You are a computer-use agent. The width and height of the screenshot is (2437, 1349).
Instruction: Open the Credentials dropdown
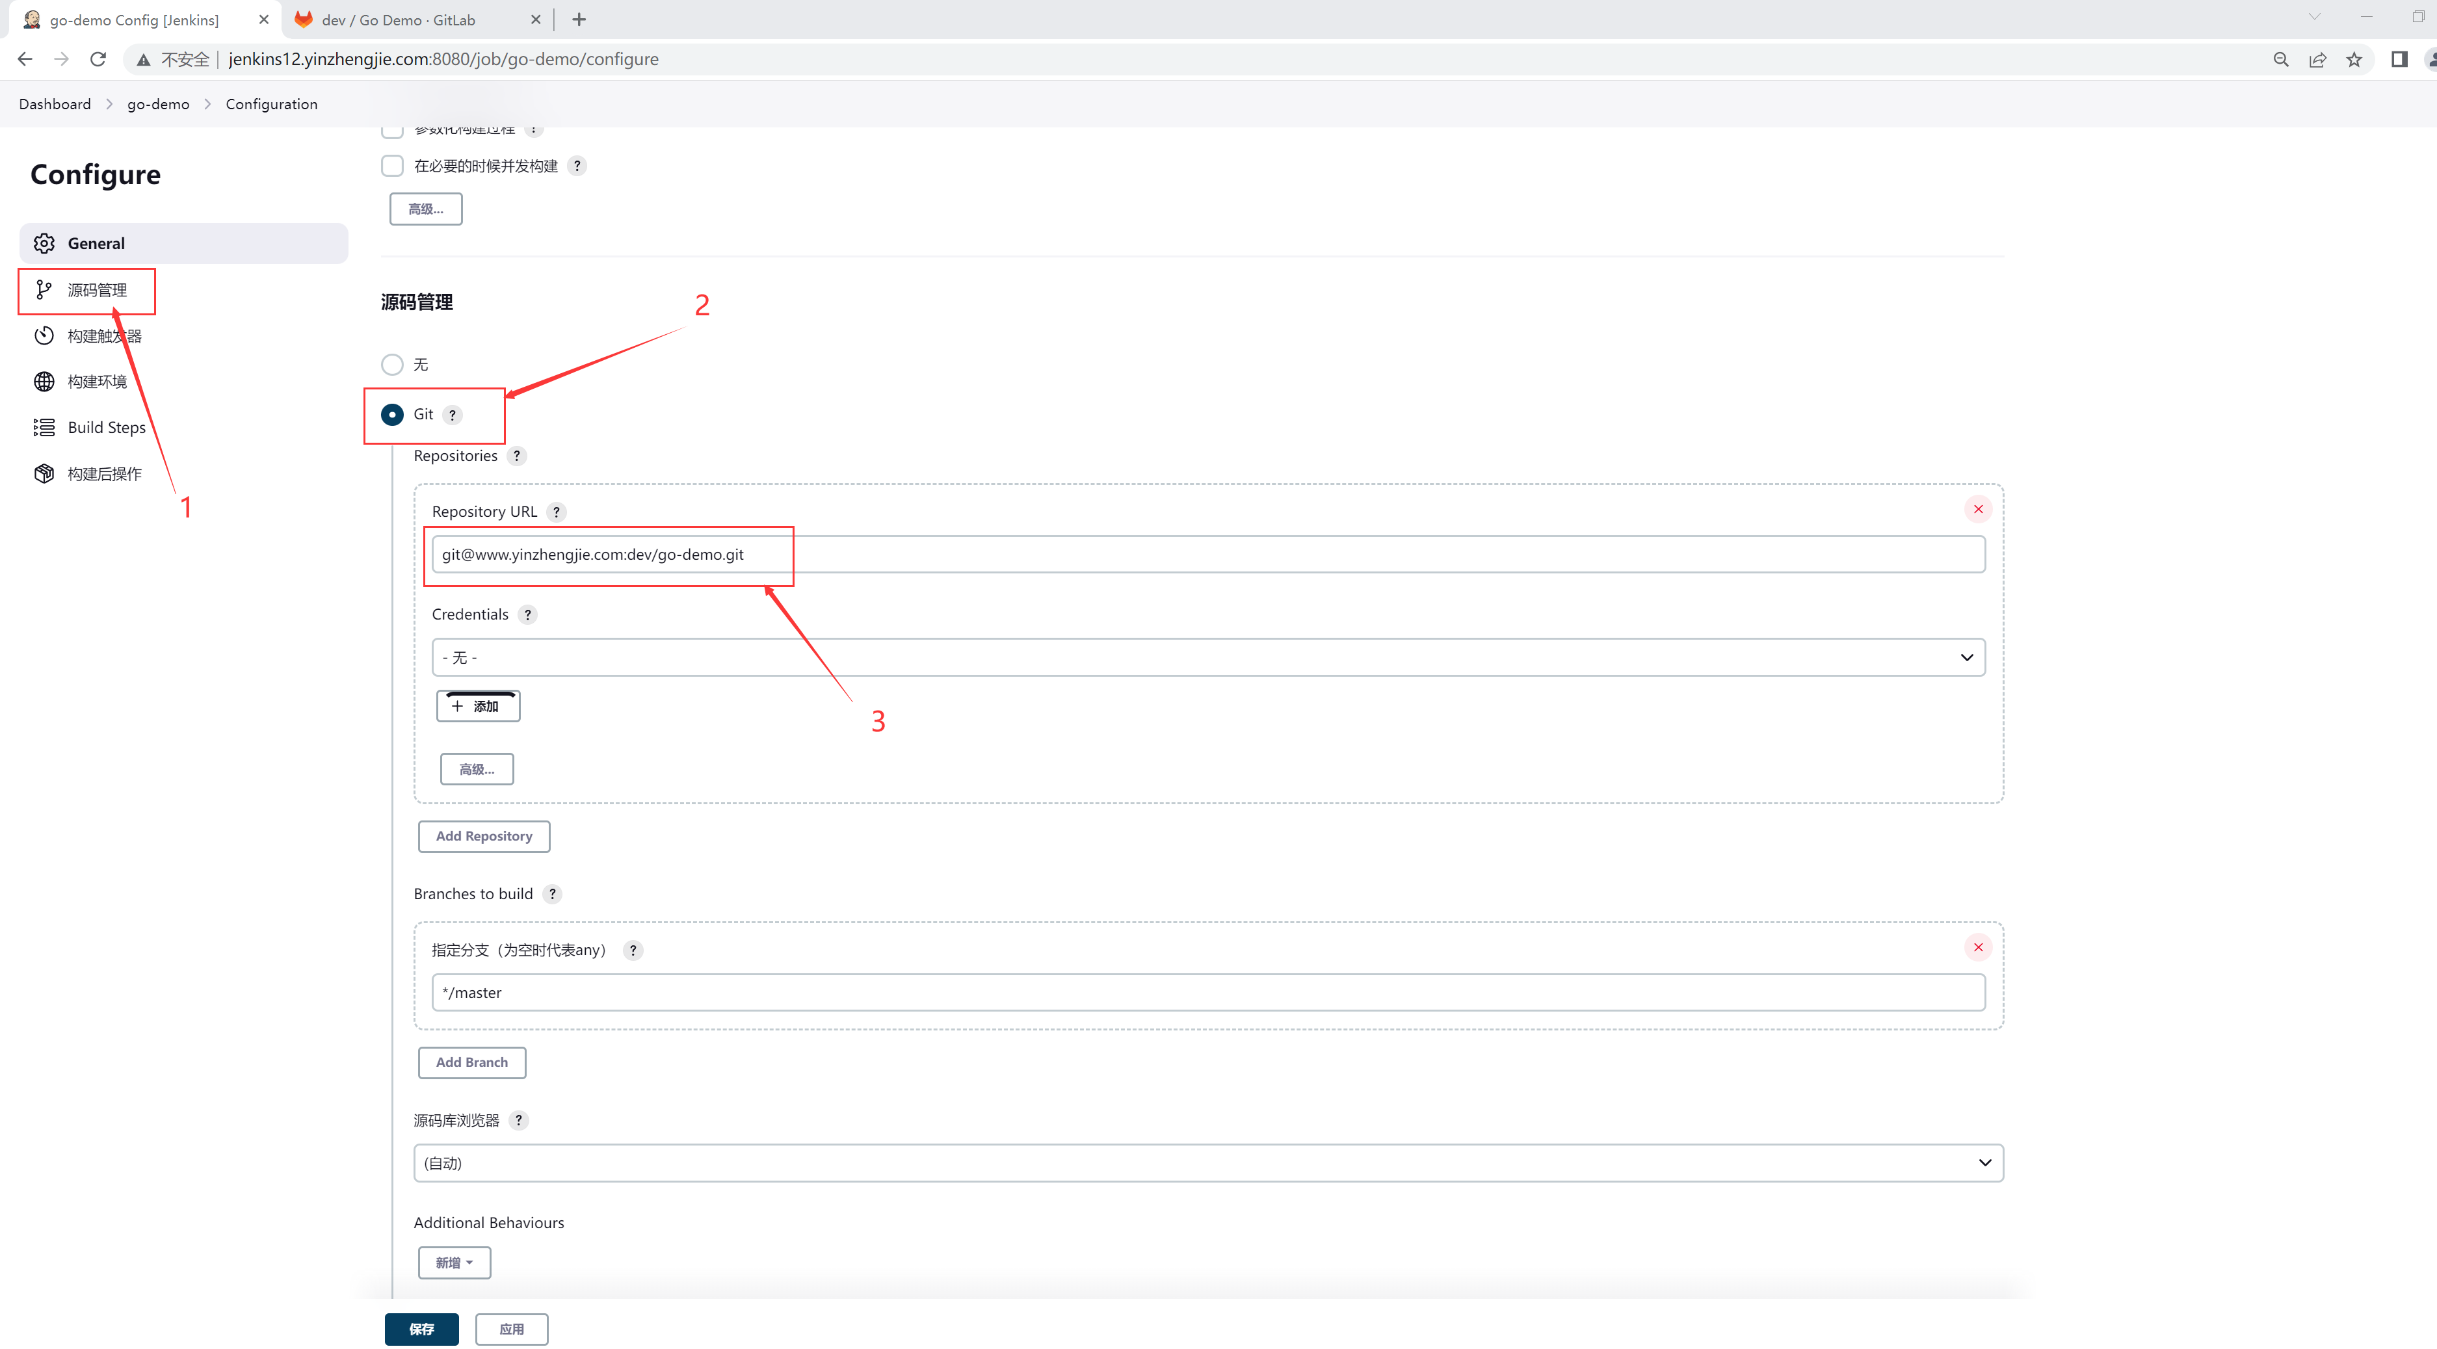(1208, 657)
